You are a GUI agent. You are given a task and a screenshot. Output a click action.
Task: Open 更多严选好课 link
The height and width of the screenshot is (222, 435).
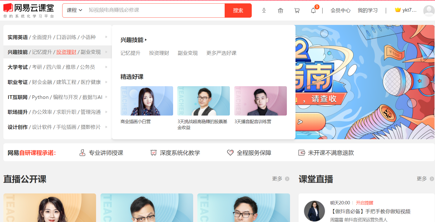click(x=222, y=53)
